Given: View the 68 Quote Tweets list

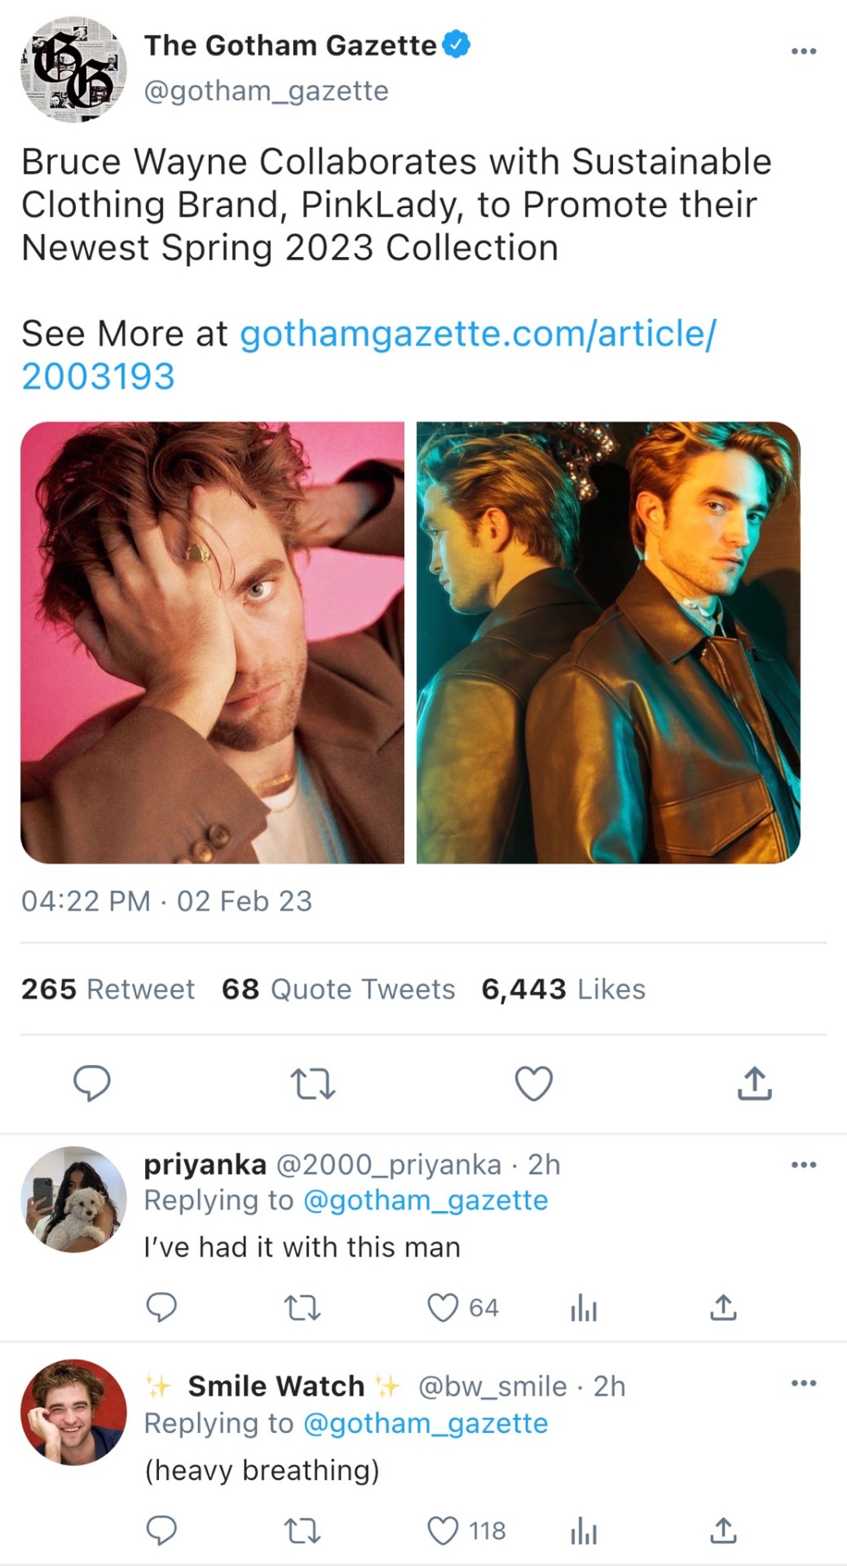Looking at the screenshot, I should tap(338, 989).
